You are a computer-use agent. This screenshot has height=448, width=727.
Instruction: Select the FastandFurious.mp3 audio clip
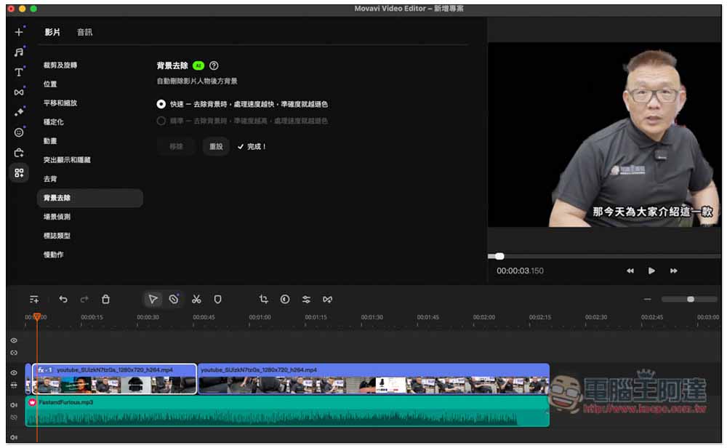tap(287, 412)
